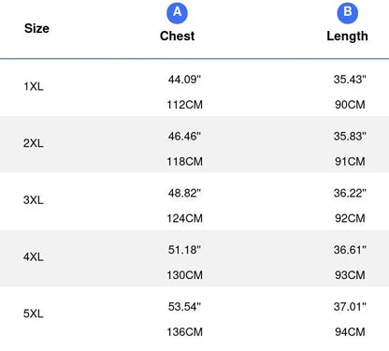Click the blue A circle icon
Screen dimensions: 389x351
[x=177, y=13]
